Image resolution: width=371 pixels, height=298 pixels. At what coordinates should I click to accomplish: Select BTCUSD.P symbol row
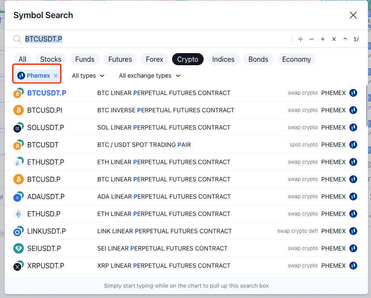click(x=185, y=179)
